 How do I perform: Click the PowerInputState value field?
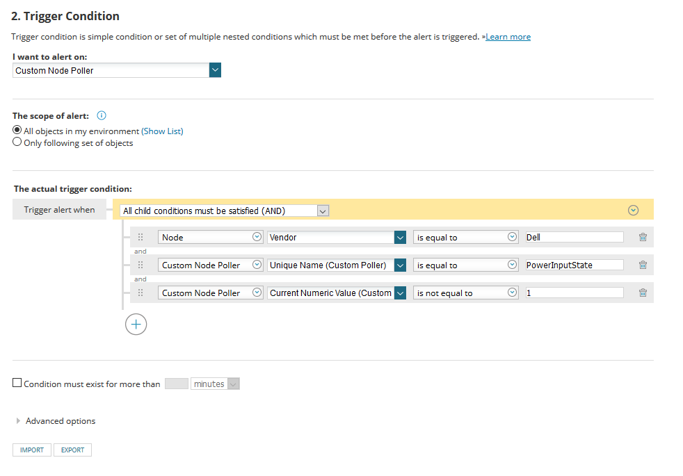pos(574,265)
